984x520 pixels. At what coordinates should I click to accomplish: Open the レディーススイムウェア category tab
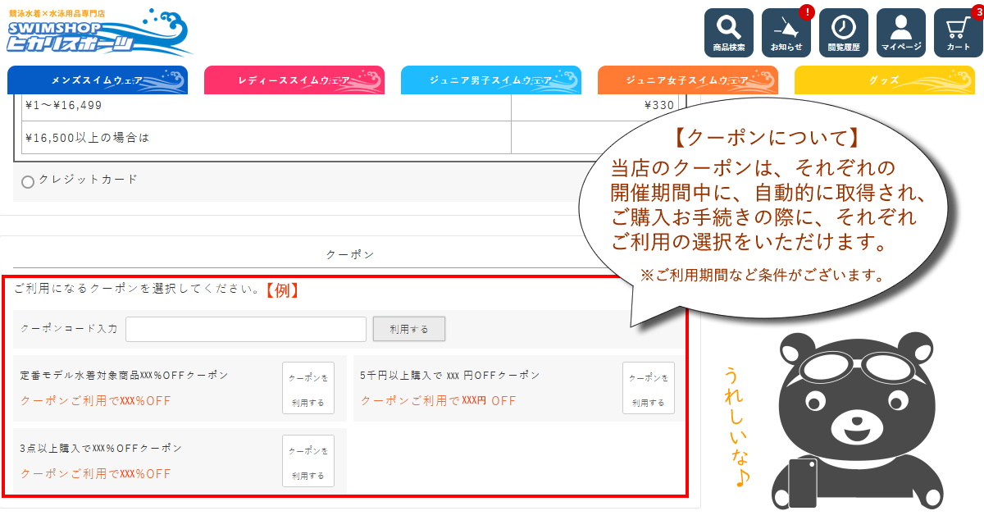point(294,80)
